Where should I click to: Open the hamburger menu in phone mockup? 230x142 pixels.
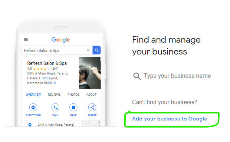pyautogui.click(x=26, y=39)
